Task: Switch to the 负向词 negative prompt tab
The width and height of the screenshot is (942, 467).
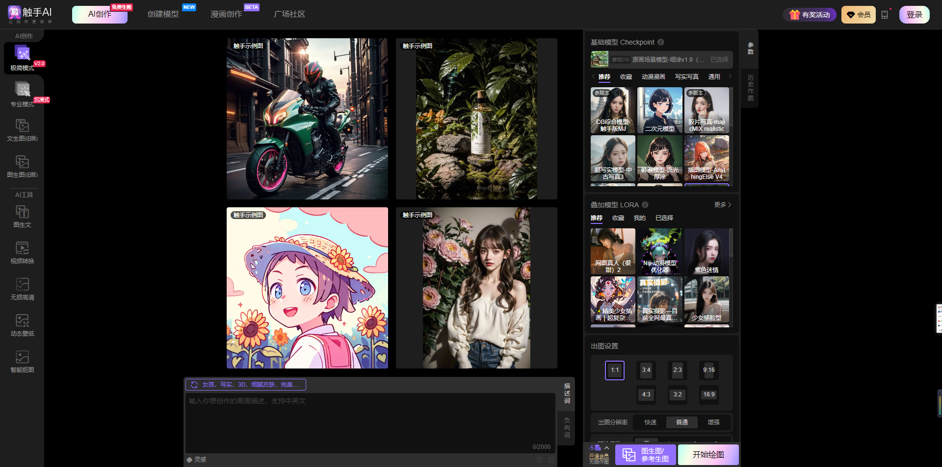Action: point(567,427)
